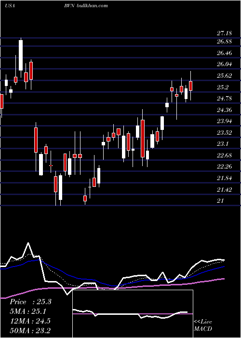Viewport: 241px width, 338px height.
Task: Click the 21.42 price axis label
Action: [x=224, y=190]
